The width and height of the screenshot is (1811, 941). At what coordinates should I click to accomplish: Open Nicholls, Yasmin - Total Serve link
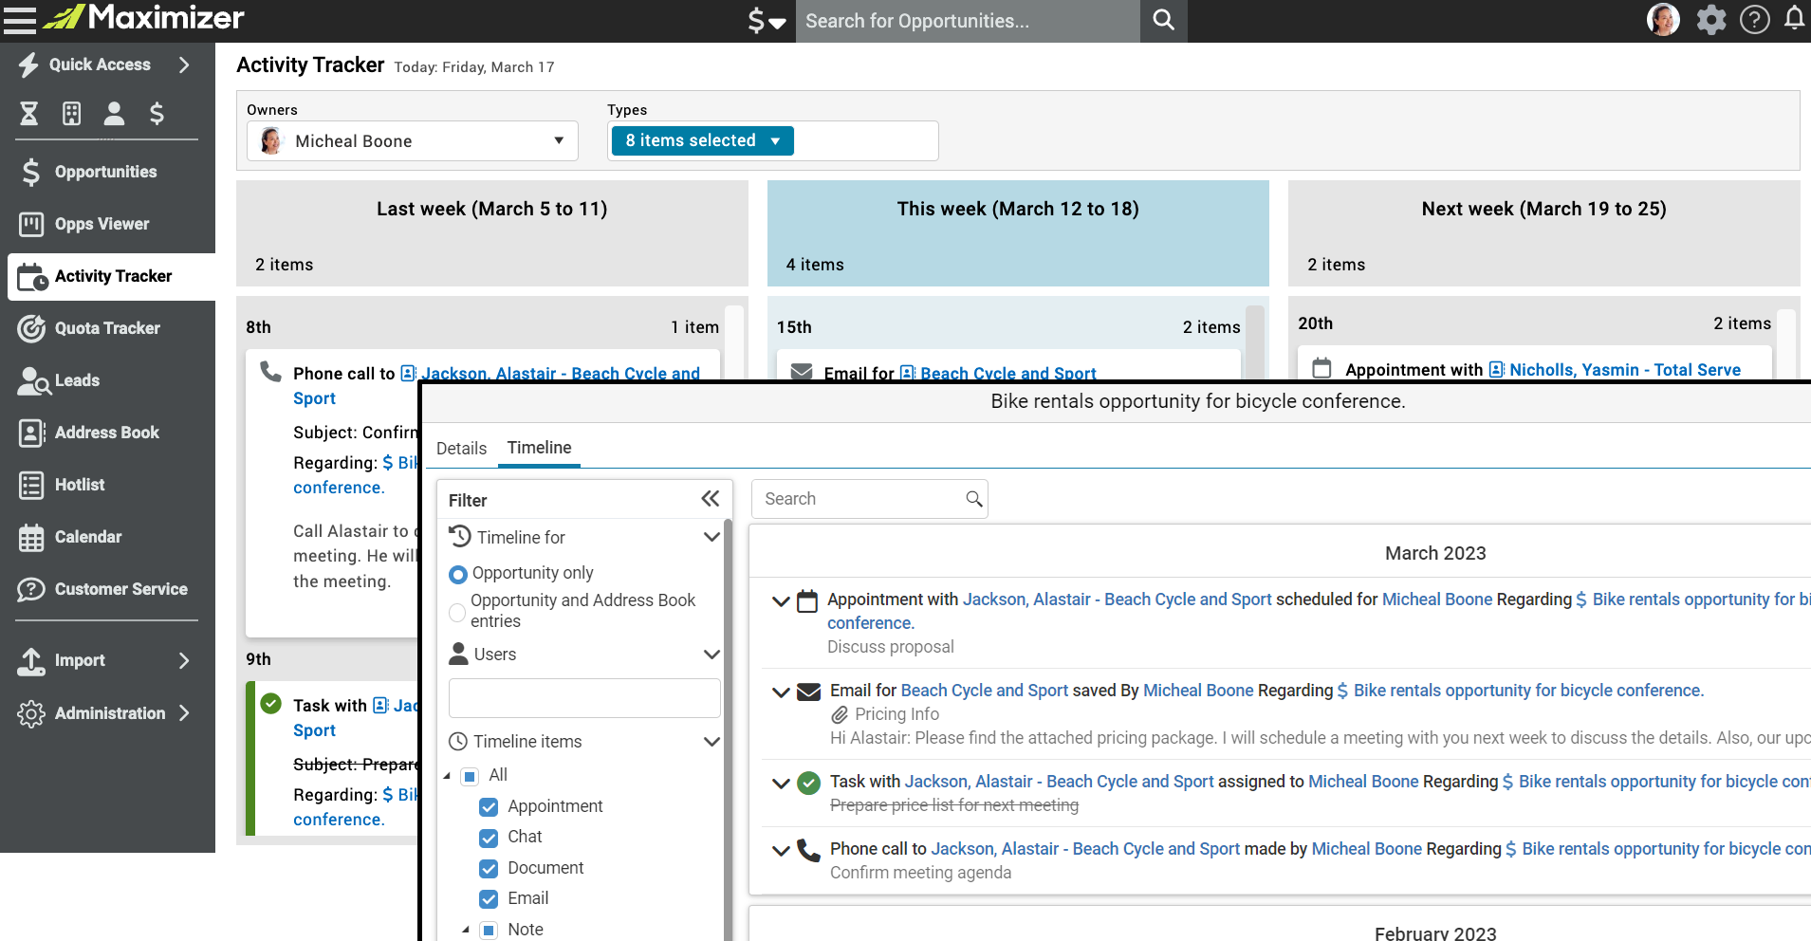pos(1624,370)
